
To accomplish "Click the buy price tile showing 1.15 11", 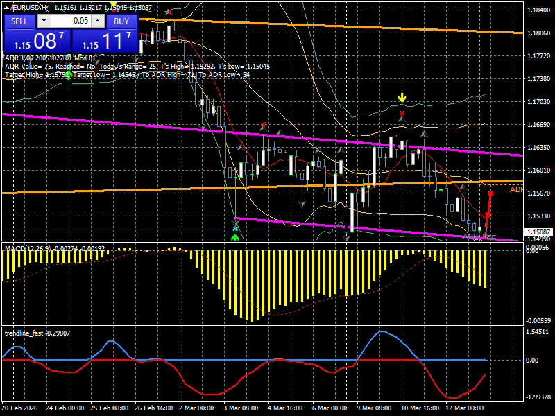I will pyautogui.click(x=105, y=41).
